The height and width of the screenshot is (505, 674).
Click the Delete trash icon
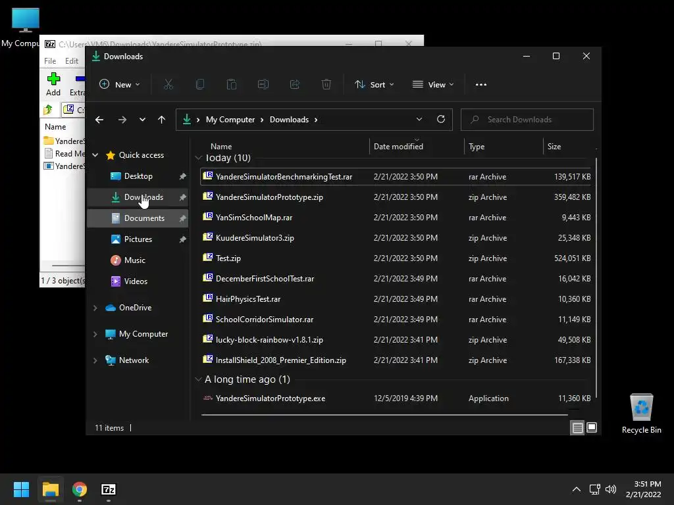click(326, 84)
